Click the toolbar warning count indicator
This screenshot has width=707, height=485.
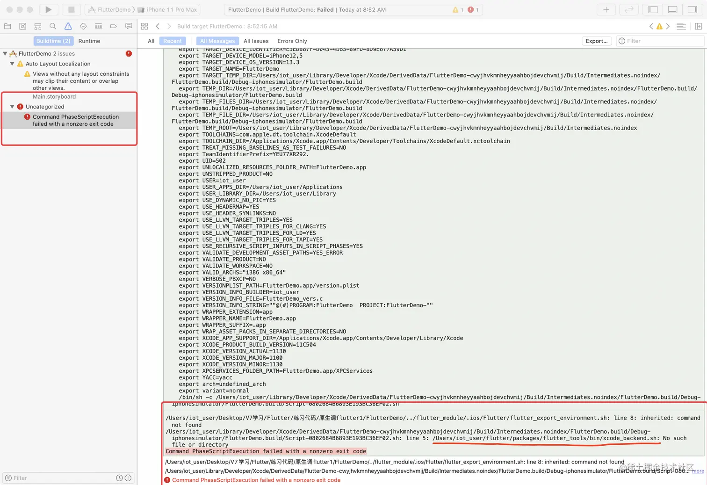coord(458,9)
